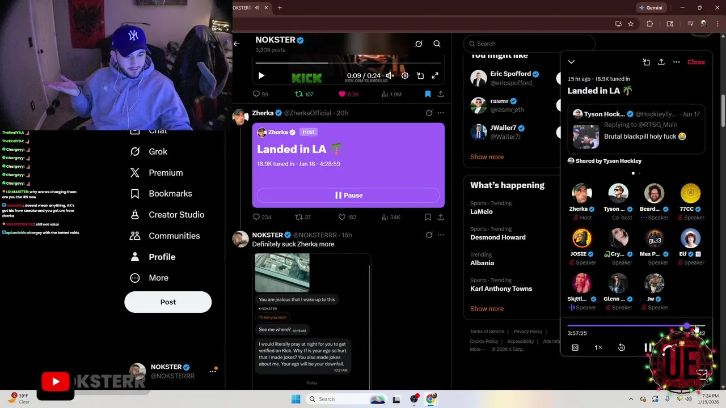Viewport: 726px width, 408px height.
Task: Seek on the space playback slider
Action: [636, 326]
